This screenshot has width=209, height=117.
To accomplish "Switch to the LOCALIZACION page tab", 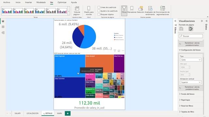I will point(33,113).
